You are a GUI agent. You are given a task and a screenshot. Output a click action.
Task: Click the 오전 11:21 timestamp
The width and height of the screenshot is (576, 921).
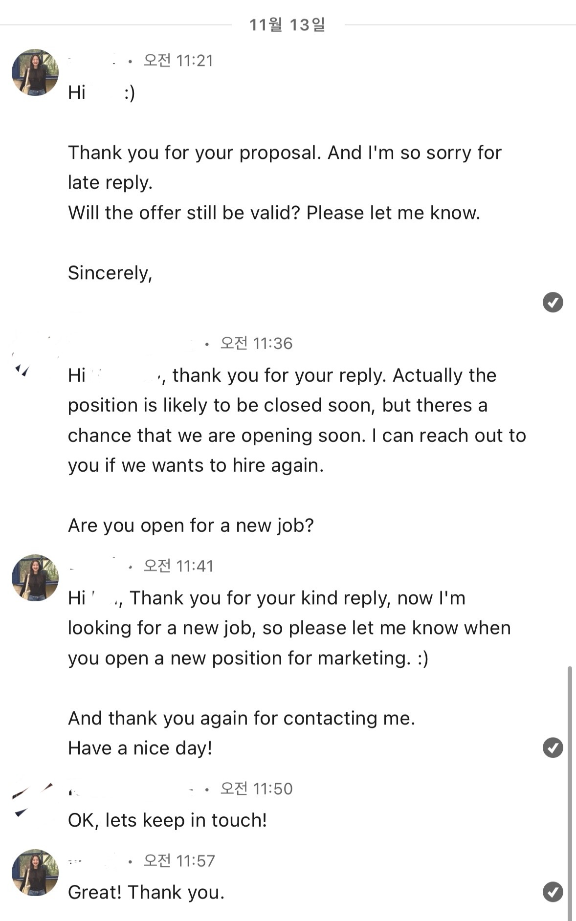178,61
